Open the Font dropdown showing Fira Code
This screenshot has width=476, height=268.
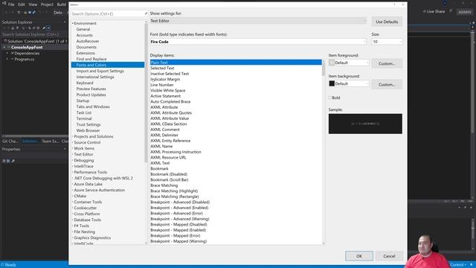(x=258, y=42)
